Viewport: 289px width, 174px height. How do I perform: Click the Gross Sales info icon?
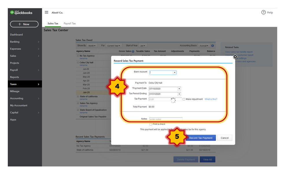tap(133, 51)
